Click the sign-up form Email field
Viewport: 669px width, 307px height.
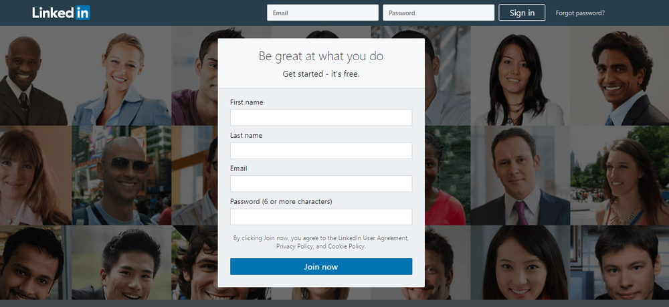pyautogui.click(x=321, y=183)
